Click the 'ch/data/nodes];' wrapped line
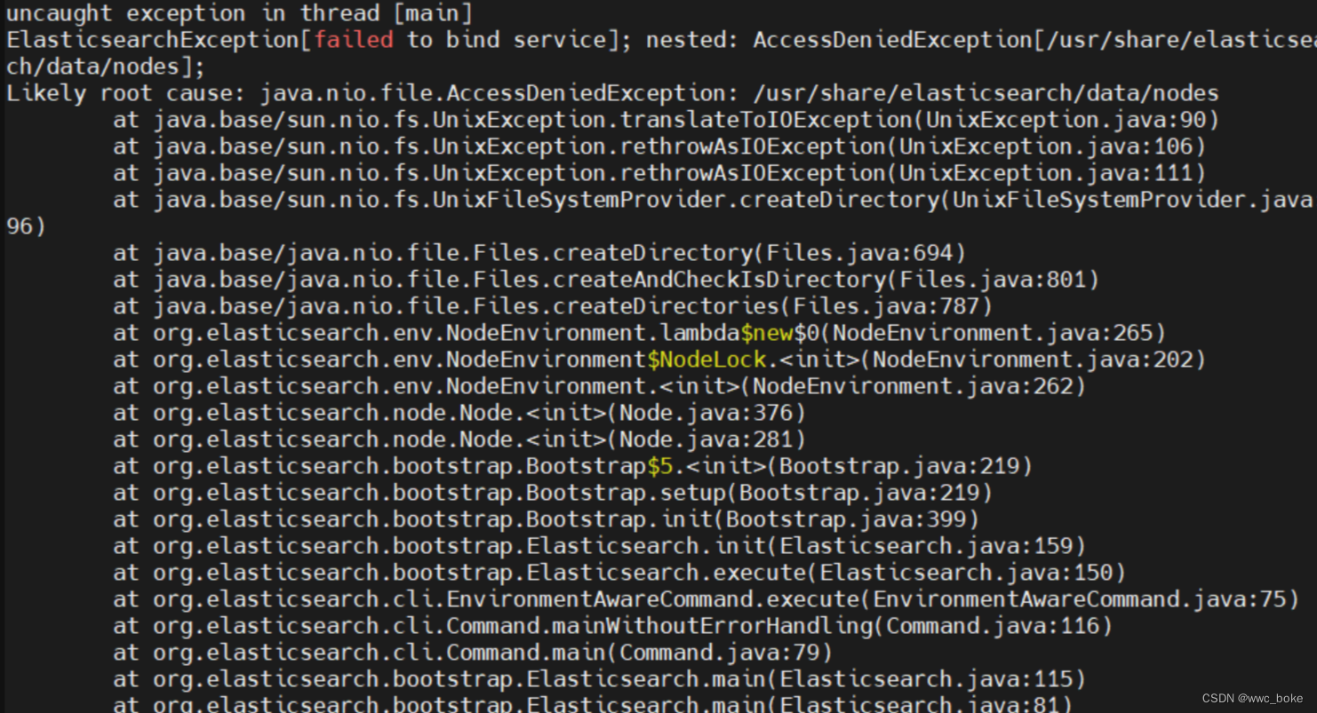The image size is (1317, 713). 106,67
